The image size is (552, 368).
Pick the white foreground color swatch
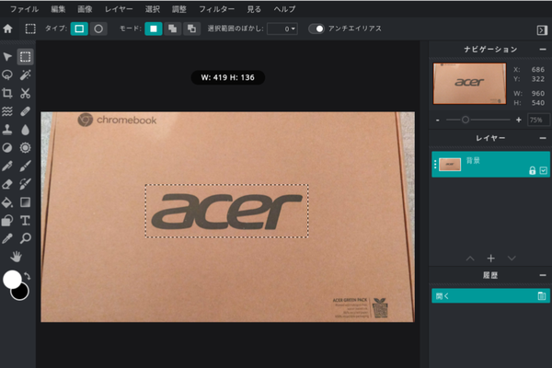(x=12, y=280)
